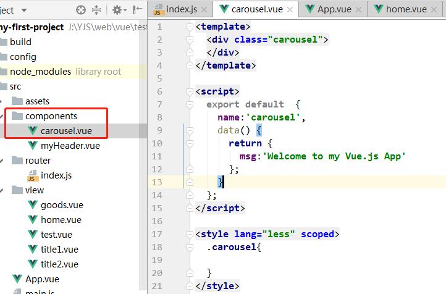This screenshot has width=446, height=294.
Task: Click the folder icon next to router
Action: (17, 160)
